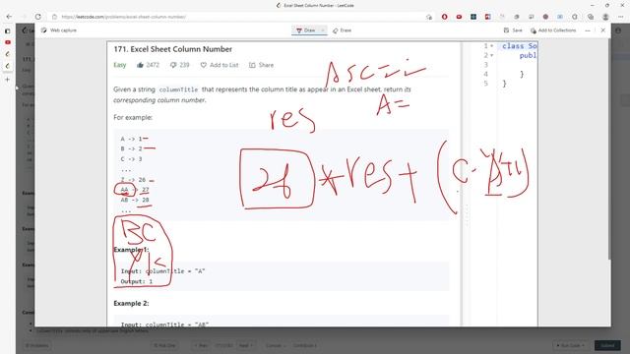The image size is (630, 354).
Task: Open the Draw tool color dropdown arrow
Action: tap(323, 30)
